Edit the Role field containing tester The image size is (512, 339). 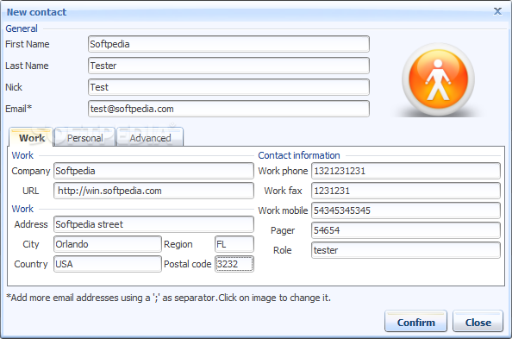click(x=406, y=250)
